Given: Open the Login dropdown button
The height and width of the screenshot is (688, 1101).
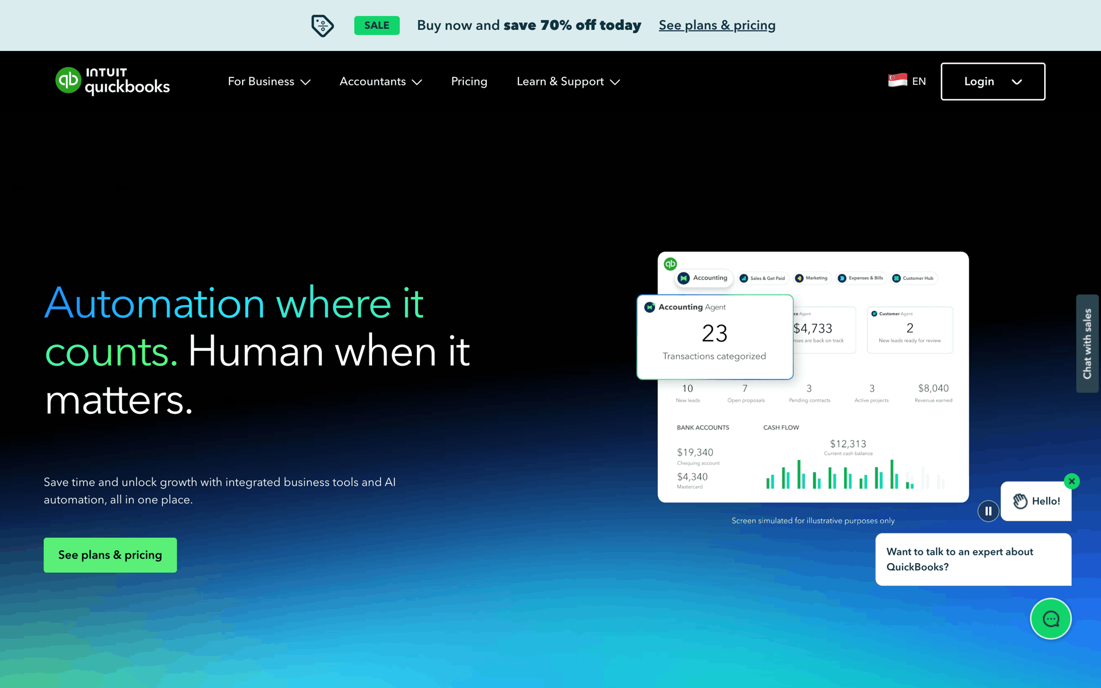Looking at the screenshot, I should [x=993, y=81].
